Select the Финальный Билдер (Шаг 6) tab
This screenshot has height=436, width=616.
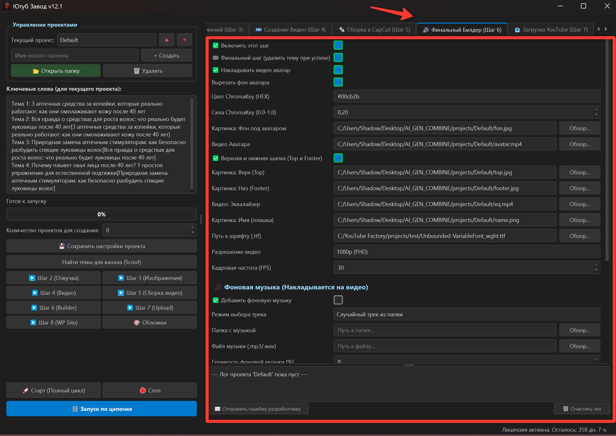(462, 29)
